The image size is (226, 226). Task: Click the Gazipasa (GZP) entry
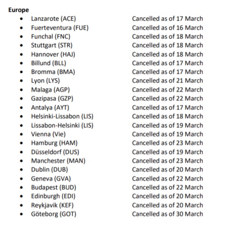pyautogui.click(x=52, y=99)
